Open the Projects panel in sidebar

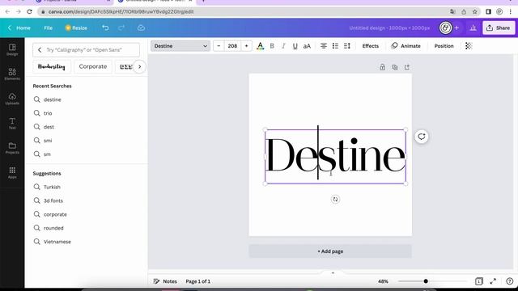[12, 148]
